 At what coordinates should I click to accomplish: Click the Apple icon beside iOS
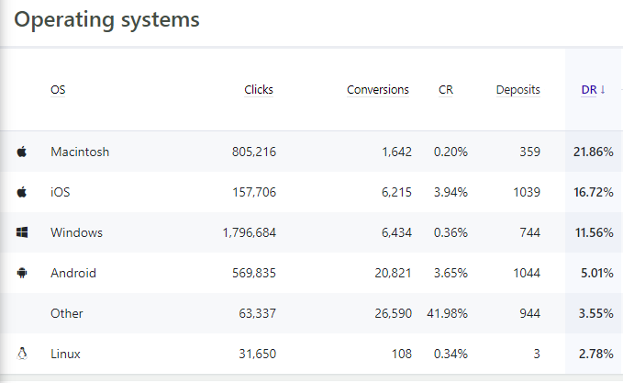[x=22, y=192]
